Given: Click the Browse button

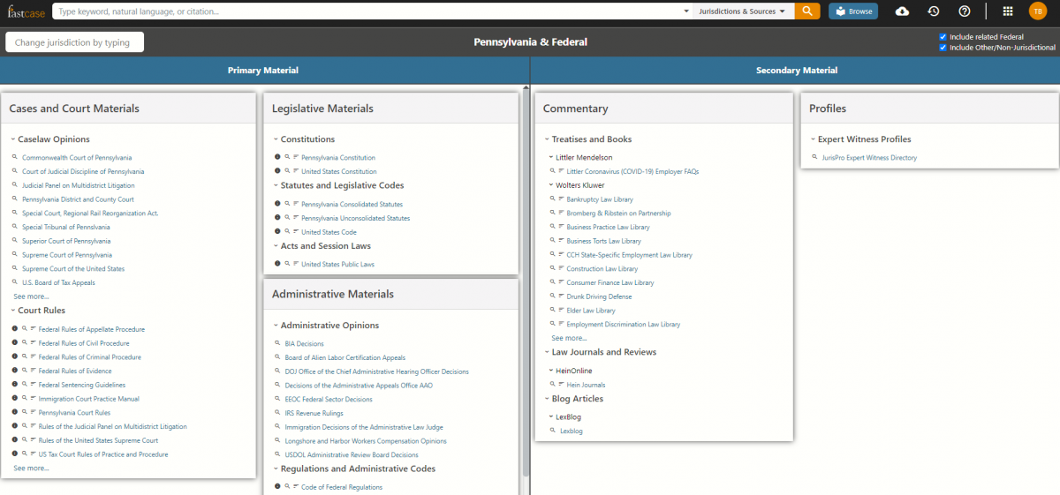Looking at the screenshot, I should [x=853, y=11].
